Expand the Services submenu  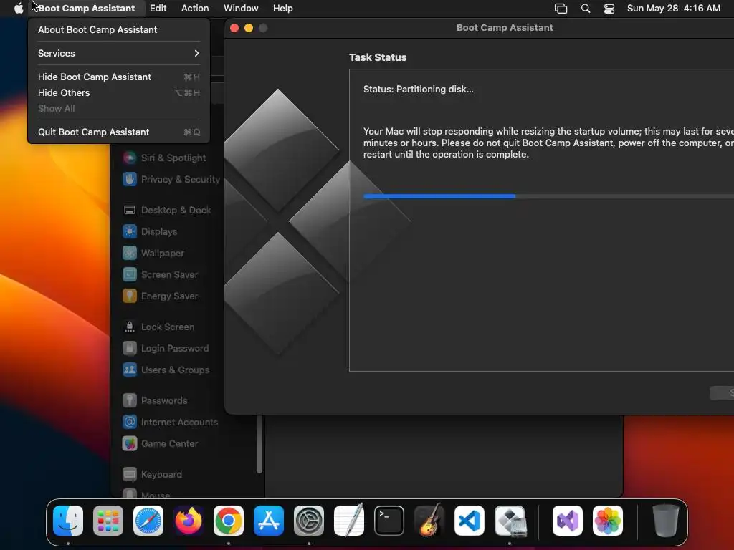(118, 53)
